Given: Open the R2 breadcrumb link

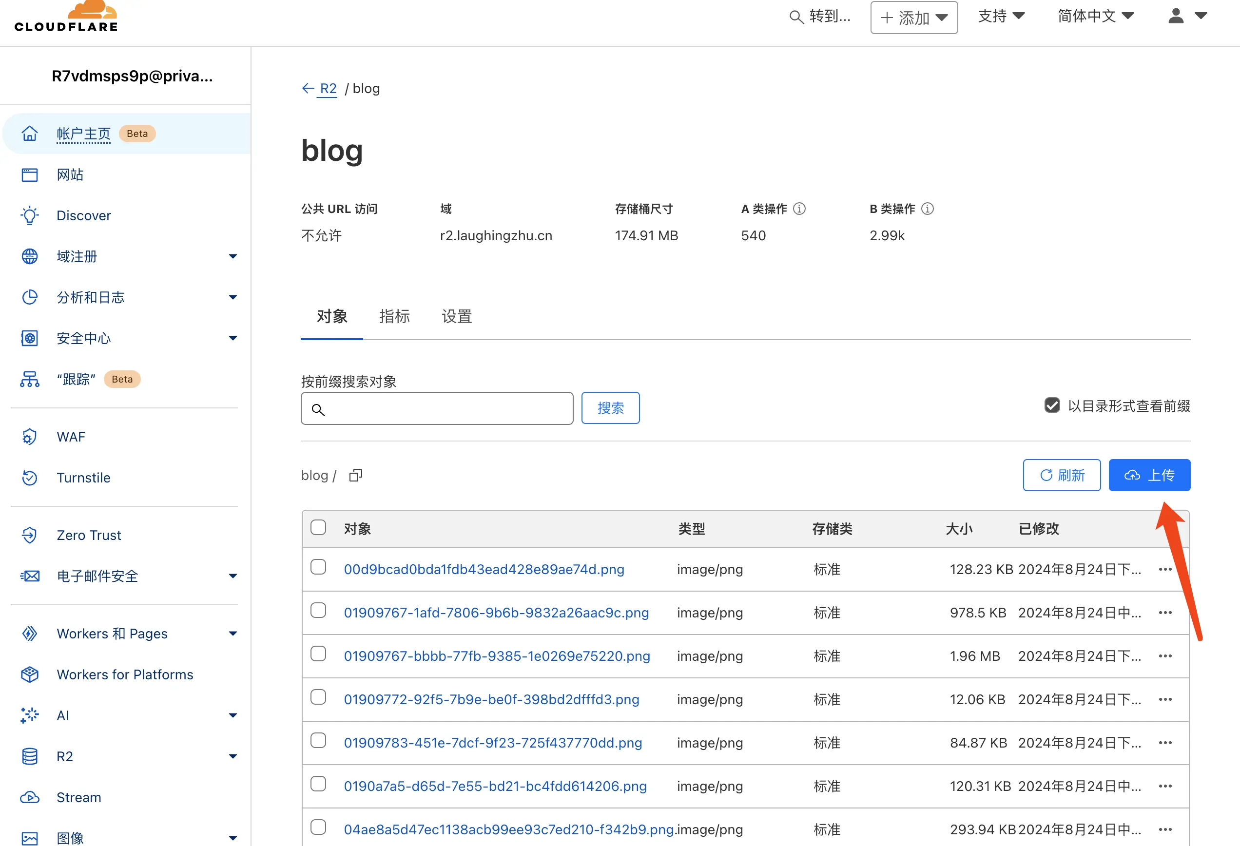Looking at the screenshot, I should 328,88.
